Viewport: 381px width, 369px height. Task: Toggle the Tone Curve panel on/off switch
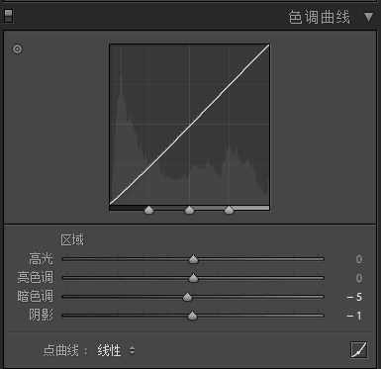pyautogui.click(x=9, y=16)
